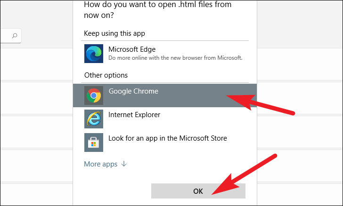Confirm selection with the OK button

click(198, 191)
